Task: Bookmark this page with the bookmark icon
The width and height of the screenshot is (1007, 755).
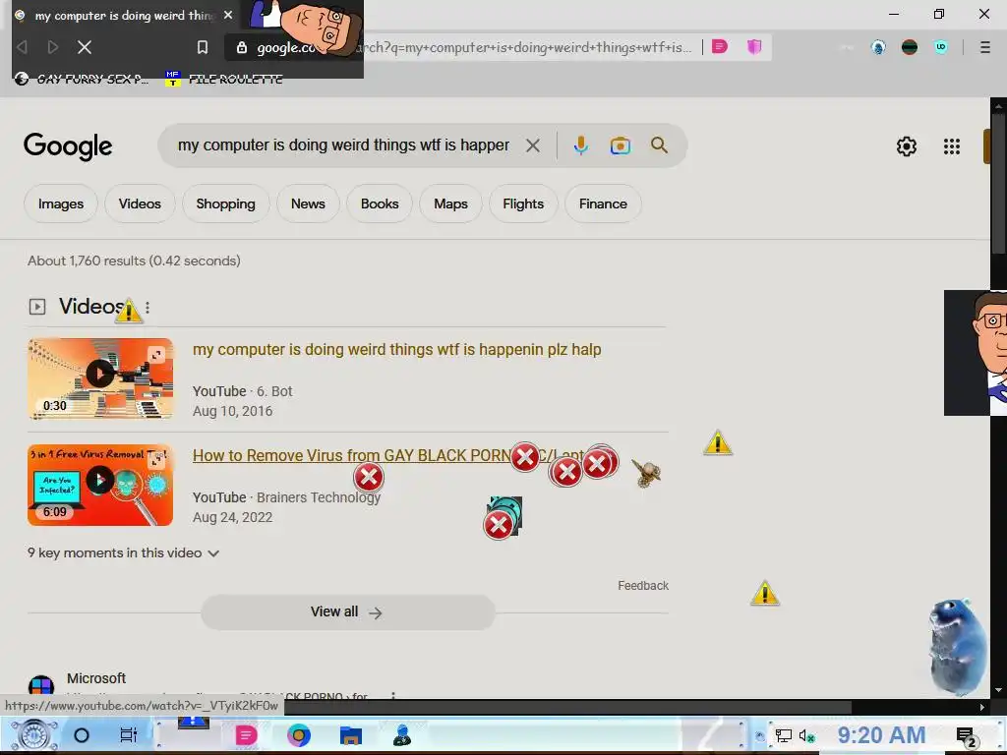Action: (x=203, y=47)
